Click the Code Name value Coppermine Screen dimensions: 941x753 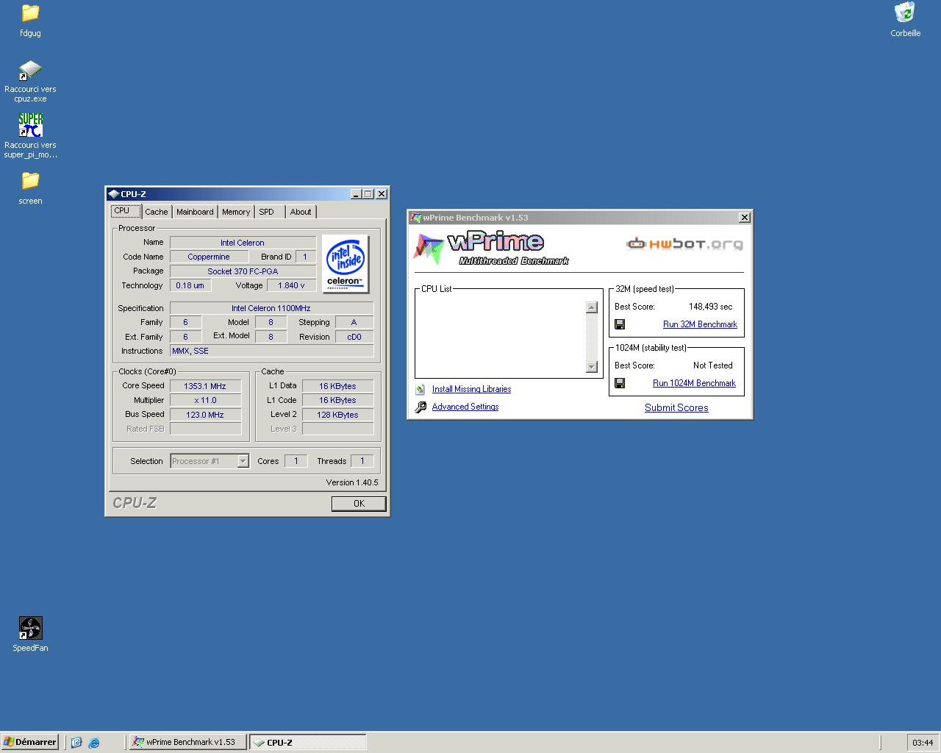(209, 257)
